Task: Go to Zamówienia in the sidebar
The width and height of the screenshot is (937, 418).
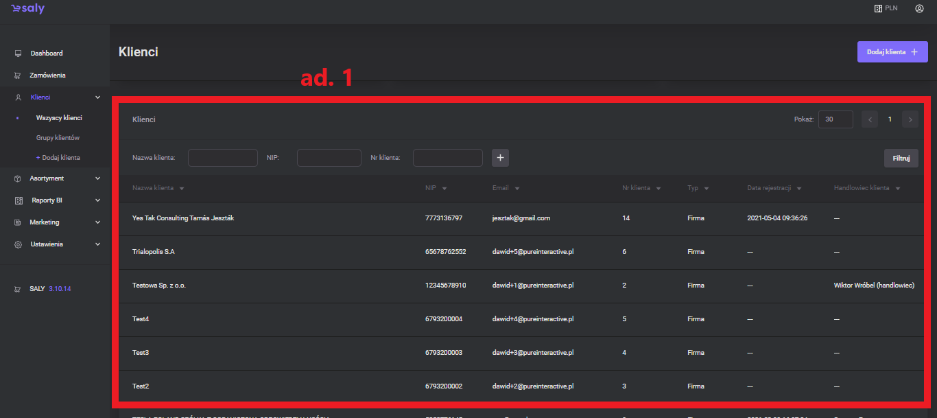Action: [x=47, y=76]
